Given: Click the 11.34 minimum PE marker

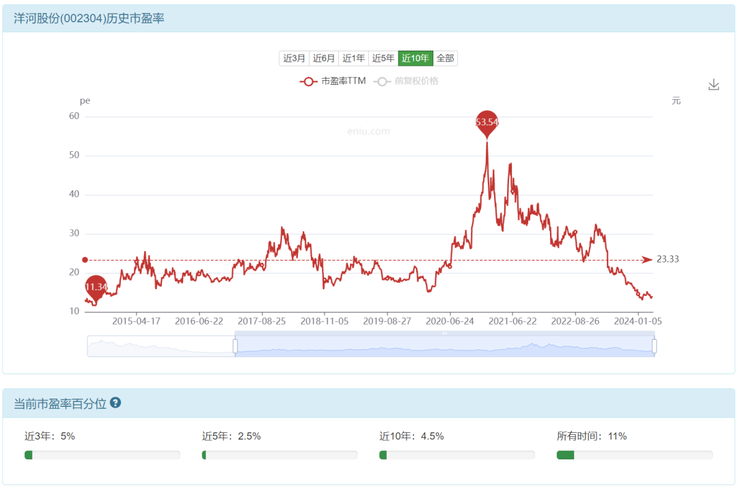Looking at the screenshot, I should point(96,289).
